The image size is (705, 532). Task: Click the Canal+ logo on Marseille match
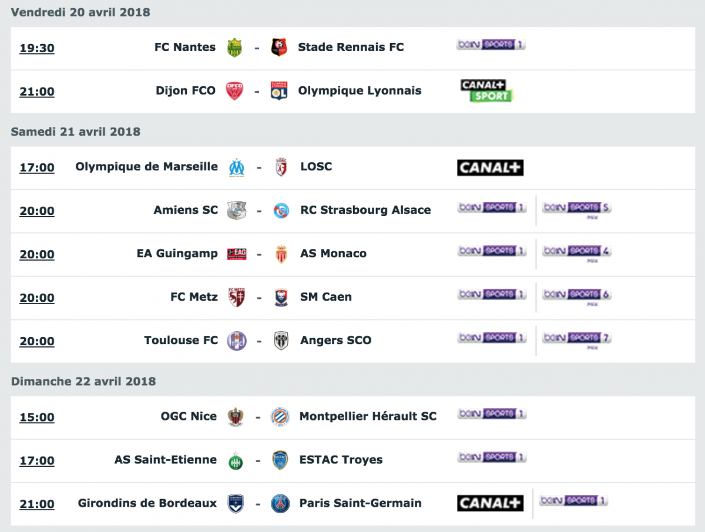click(490, 167)
